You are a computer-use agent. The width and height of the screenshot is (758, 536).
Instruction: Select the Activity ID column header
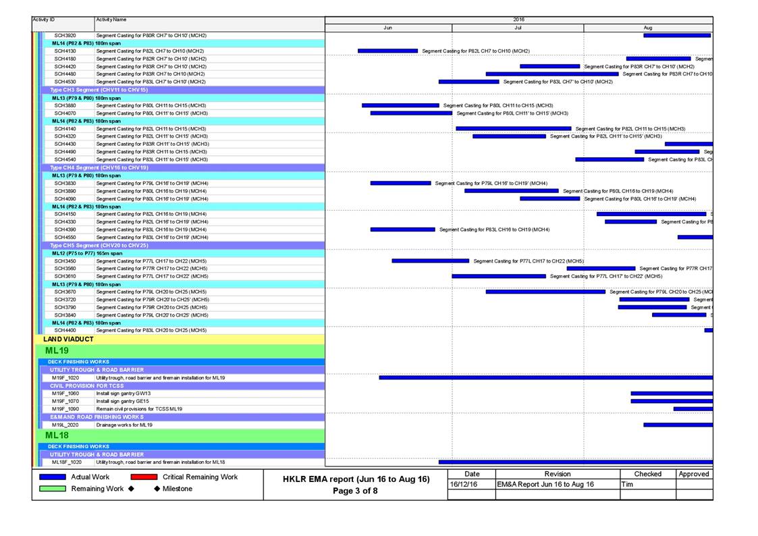[x=63, y=24]
